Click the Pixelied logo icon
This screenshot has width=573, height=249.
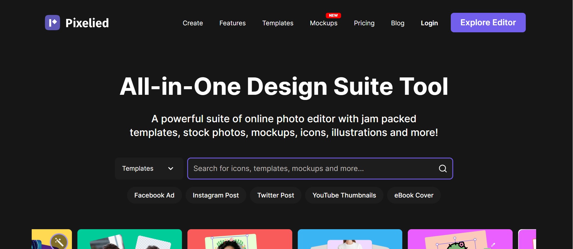pos(52,23)
